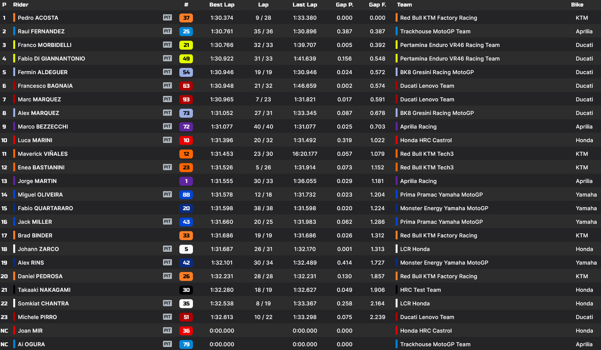
Task: Click last lap time 16:20.177
Action: (305, 154)
